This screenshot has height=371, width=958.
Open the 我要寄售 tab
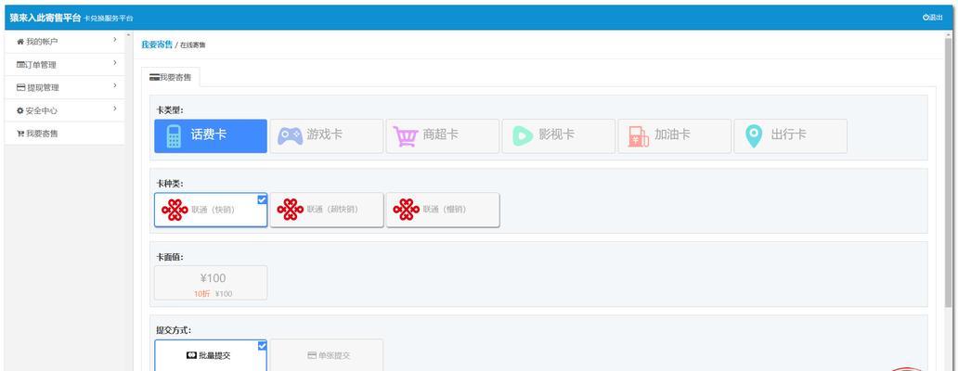click(171, 78)
